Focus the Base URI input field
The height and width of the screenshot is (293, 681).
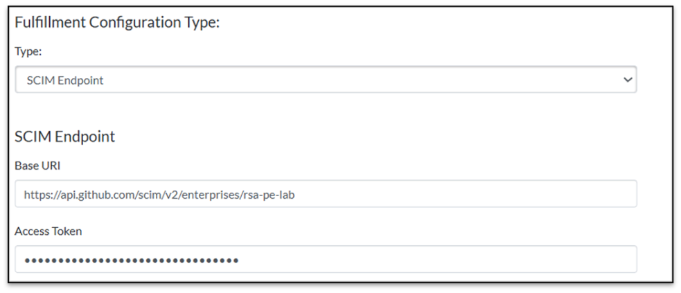[x=326, y=195]
